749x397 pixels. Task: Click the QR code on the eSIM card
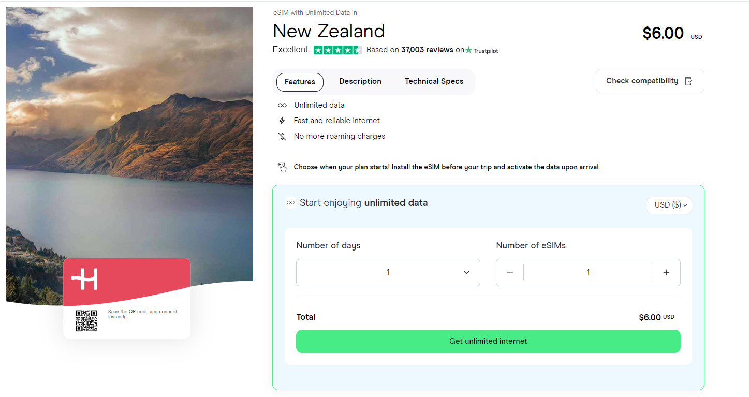point(86,320)
